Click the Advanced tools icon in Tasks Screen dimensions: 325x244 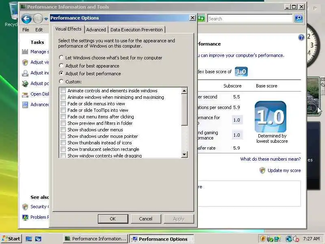[25, 105]
